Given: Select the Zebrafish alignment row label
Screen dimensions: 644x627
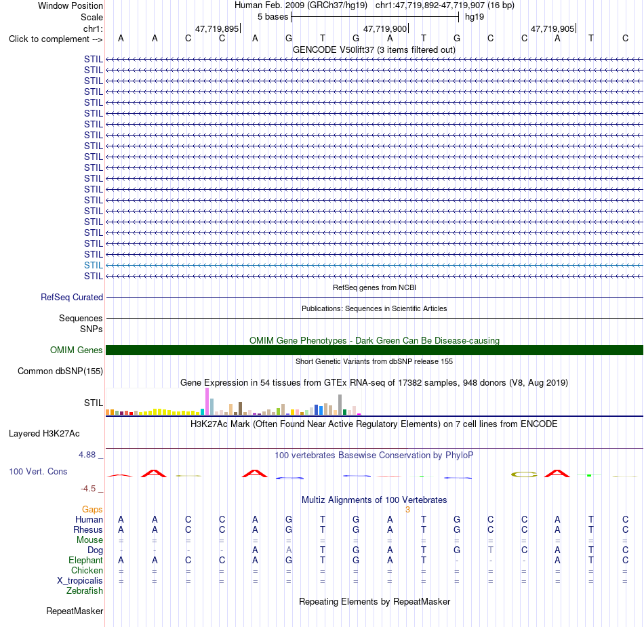Looking at the screenshot, I should pos(85,591).
